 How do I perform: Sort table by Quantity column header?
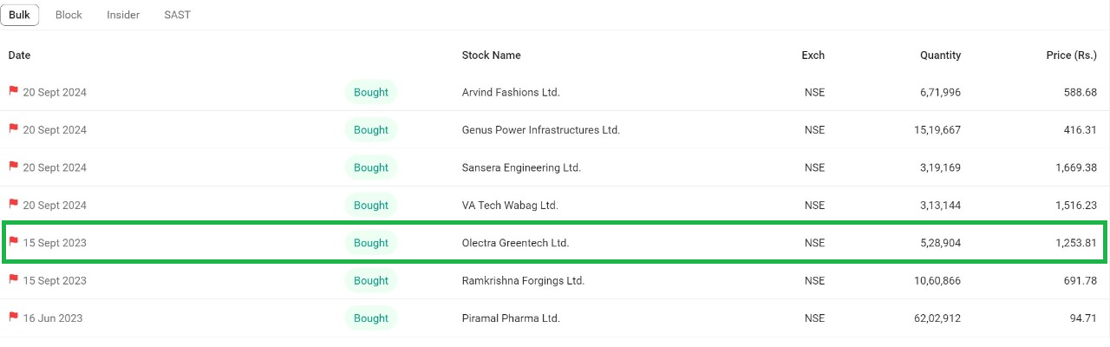pyautogui.click(x=940, y=56)
